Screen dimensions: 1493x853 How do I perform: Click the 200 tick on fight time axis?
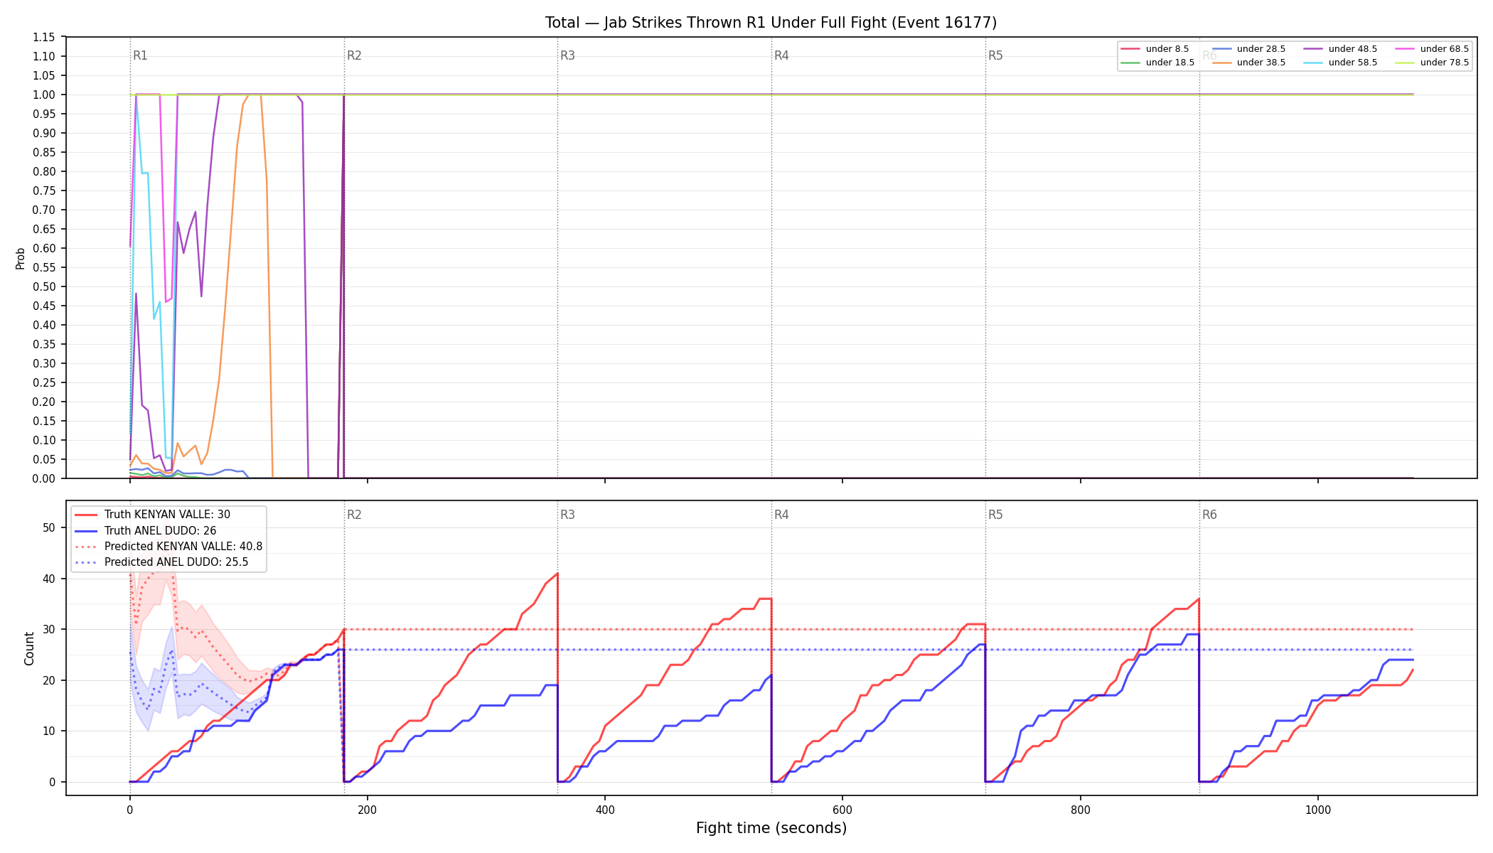coord(368,809)
